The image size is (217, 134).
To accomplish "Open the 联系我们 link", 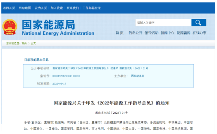I will (x=73, y=8).
